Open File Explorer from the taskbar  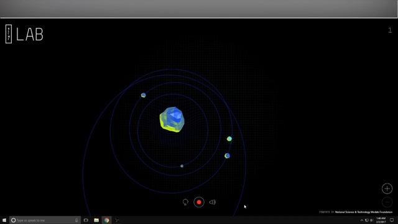[96, 220]
